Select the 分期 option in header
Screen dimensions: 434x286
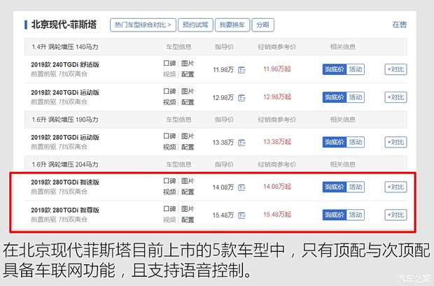click(262, 25)
